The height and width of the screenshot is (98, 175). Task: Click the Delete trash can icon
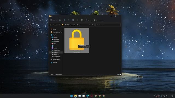point(82,20)
